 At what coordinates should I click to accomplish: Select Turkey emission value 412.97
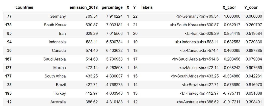92,93
